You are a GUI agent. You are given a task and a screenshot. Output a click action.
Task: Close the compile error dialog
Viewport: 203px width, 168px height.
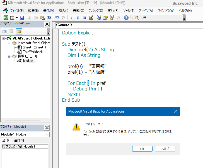176,111
